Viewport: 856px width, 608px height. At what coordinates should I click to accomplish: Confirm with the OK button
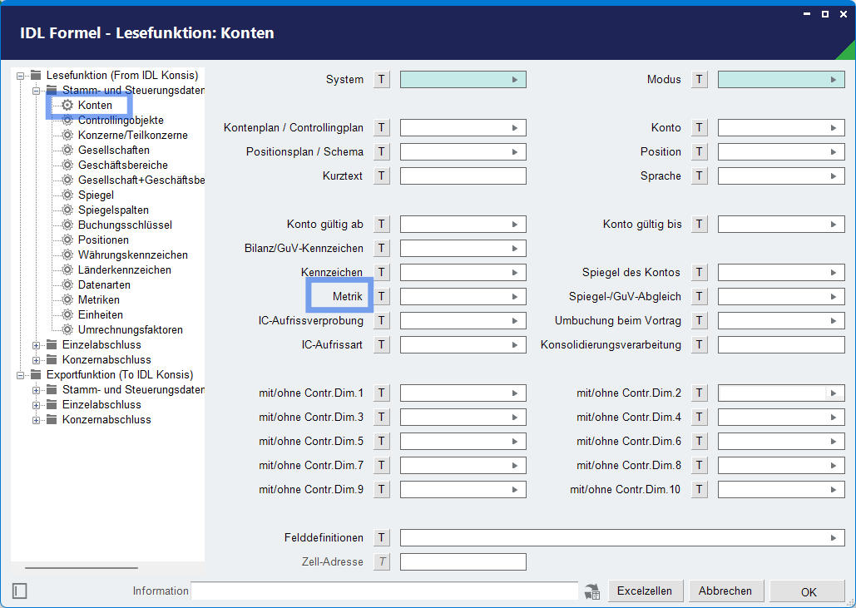click(x=808, y=591)
